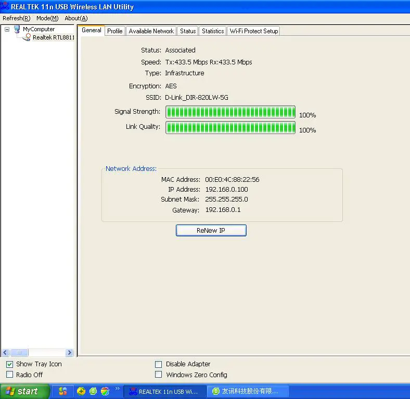Open the Sogou input taskbar icon

63,391
